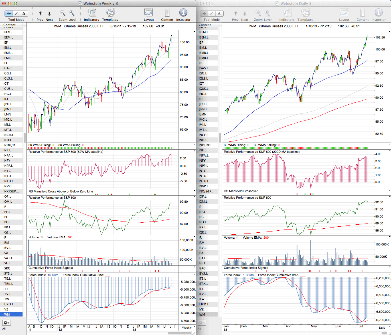
Task: Open Inspector in Weinstein Daily window
Action: pyautogui.click(x=378, y=13)
